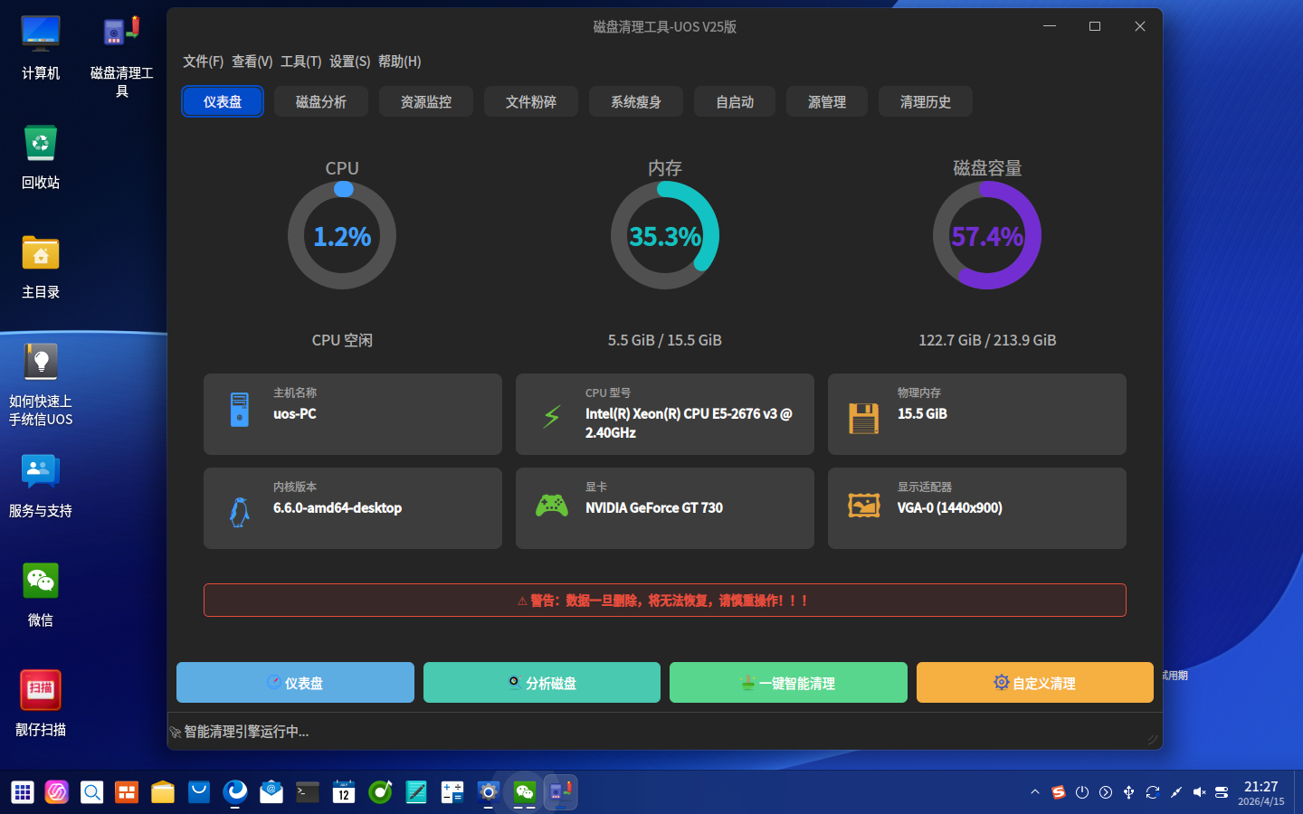Click the computer tower icon beside 主机名称
The height and width of the screenshot is (814, 1303).
240,410
